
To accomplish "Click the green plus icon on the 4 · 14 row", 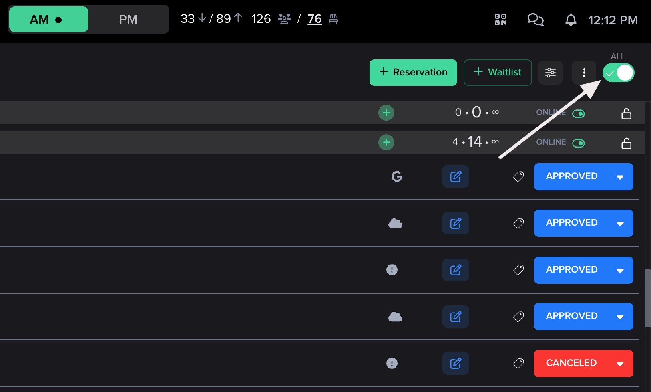I will pyautogui.click(x=386, y=142).
